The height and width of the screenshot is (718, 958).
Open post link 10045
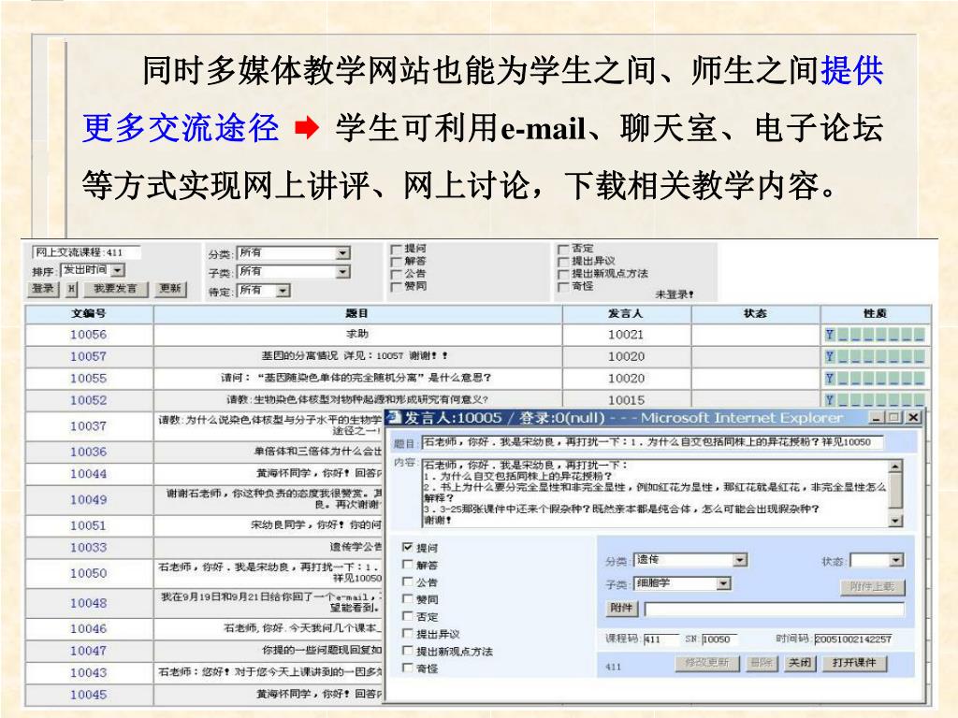click(89, 695)
